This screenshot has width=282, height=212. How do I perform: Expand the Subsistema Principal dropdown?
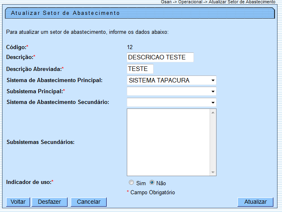(x=171, y=91)
